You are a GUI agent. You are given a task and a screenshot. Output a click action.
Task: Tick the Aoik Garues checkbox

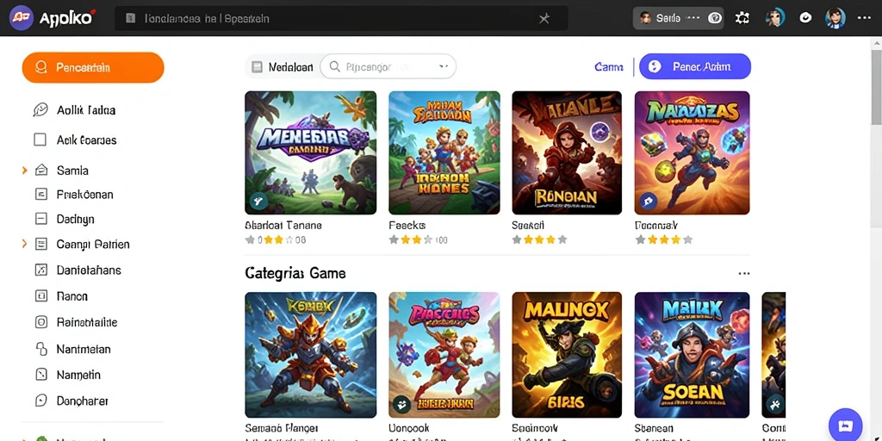coord(40,140)
